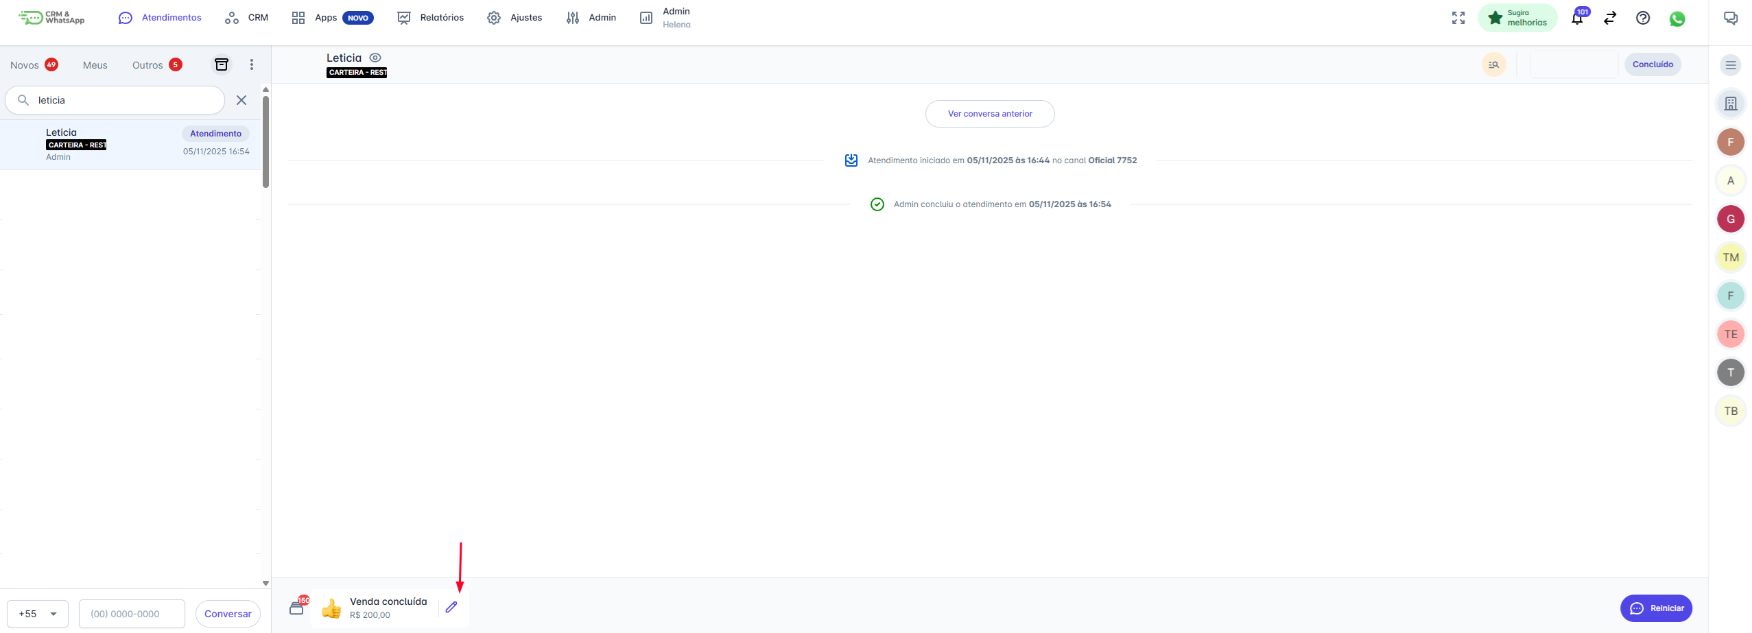Open the company building icon in right sidebar
The width and height of the screenshot is (1752, 633).
pos(1731,104)
